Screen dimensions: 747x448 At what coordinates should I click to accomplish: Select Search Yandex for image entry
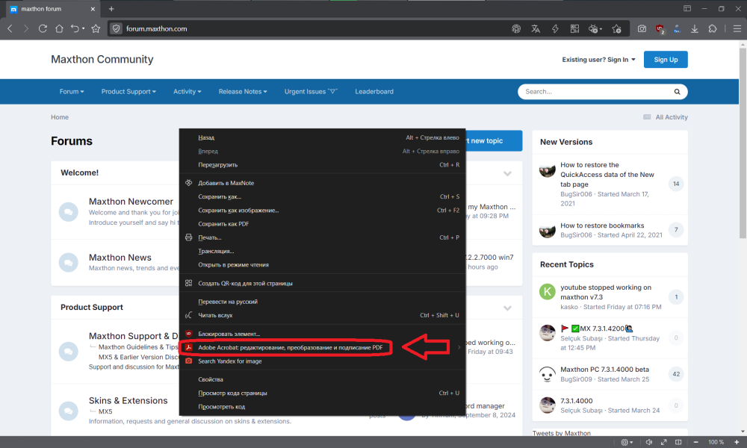(x=322, y=361)
